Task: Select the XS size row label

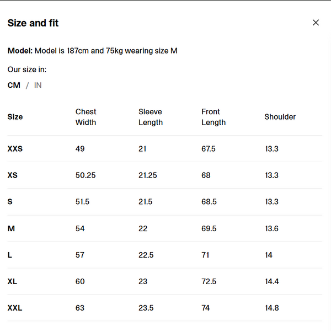Action: [x=13, y=175]
